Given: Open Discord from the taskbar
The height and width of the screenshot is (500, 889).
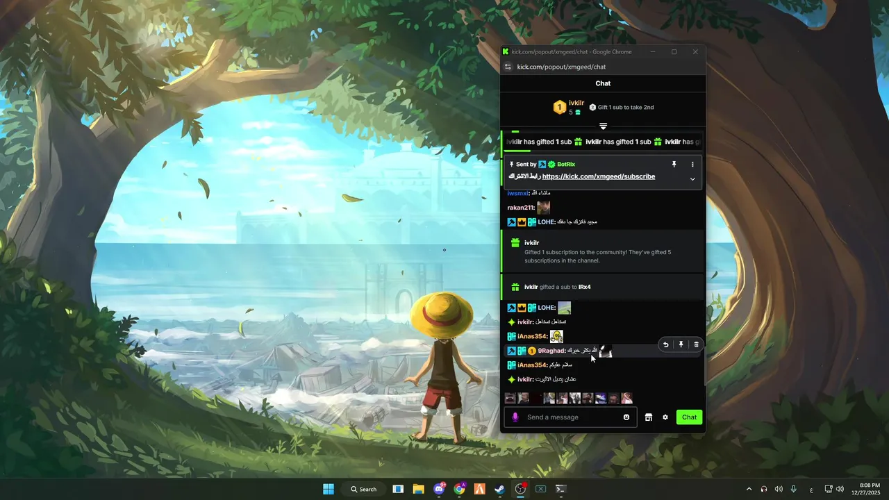Looking at the screenshot, I should click(x=439, y=489).
